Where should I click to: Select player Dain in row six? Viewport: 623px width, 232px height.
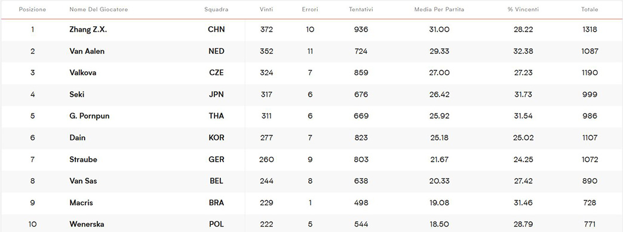coord(78,138)
